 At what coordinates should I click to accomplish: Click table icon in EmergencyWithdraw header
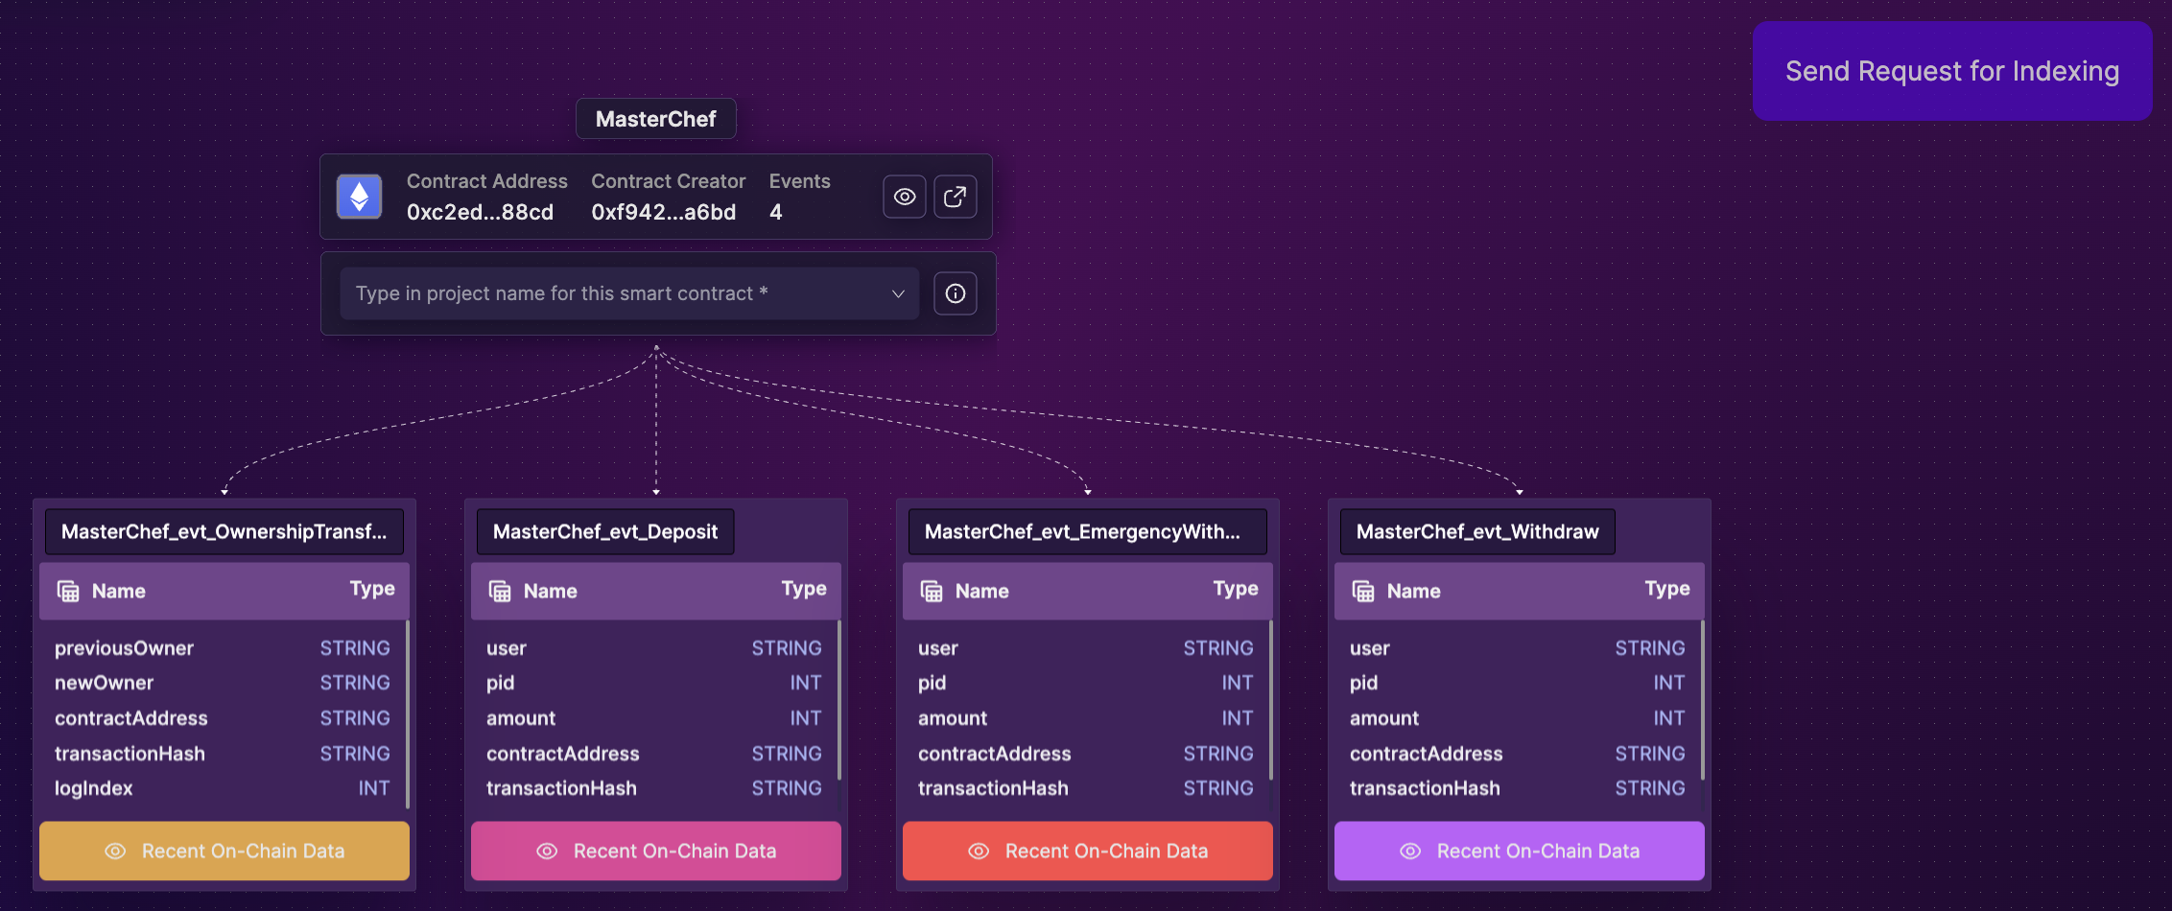pos(932,591)
